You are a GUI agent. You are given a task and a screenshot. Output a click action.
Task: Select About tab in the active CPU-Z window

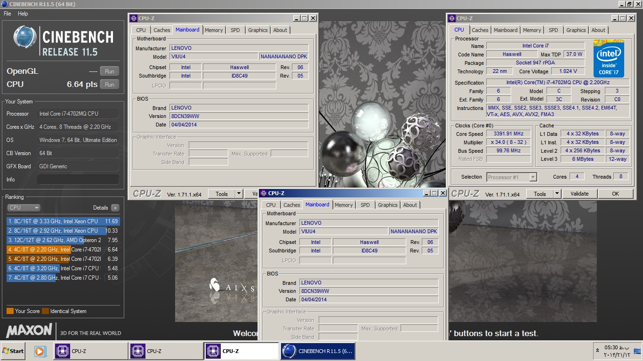(x=410, y=205)
